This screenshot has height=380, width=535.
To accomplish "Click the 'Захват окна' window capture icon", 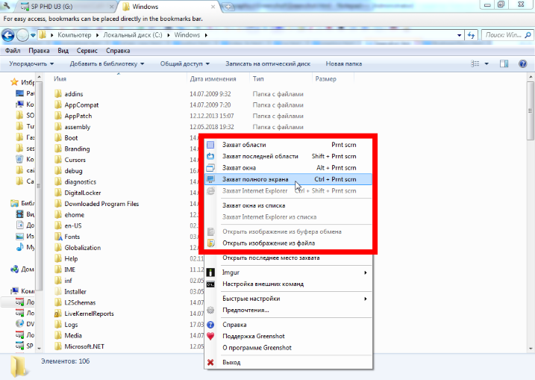I will click(210, 168).
